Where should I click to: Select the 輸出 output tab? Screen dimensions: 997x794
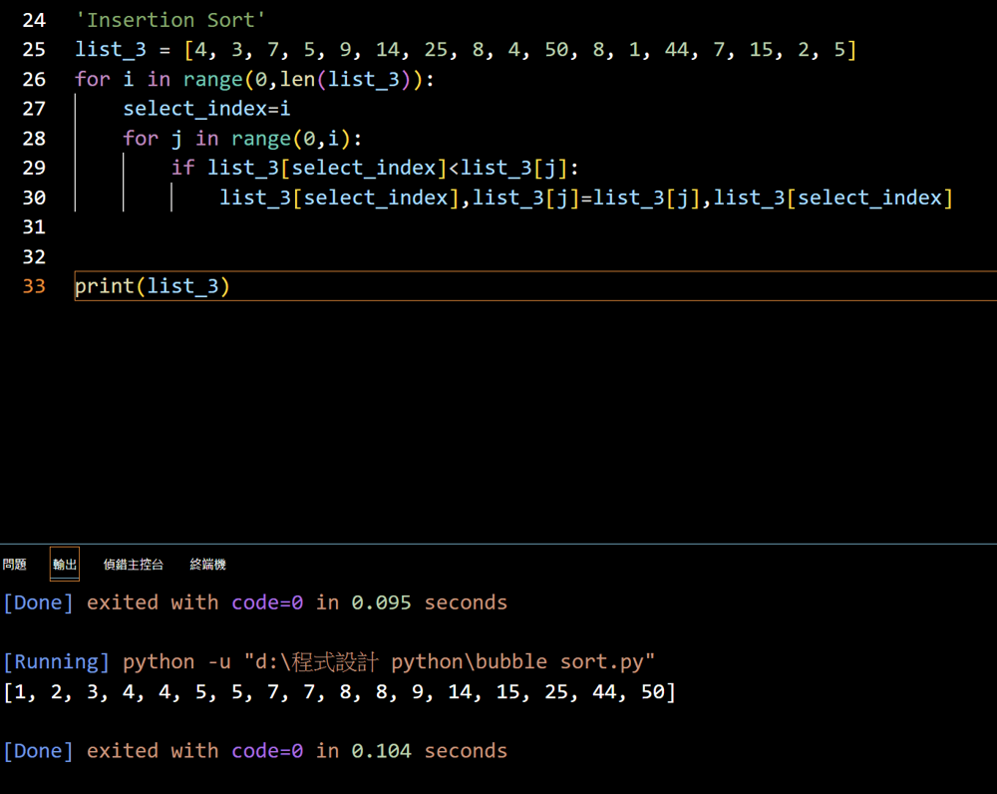pyautogui.click(x=65, y=565)
